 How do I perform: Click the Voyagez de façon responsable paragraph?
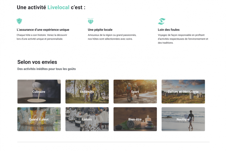tap(183, 39)
